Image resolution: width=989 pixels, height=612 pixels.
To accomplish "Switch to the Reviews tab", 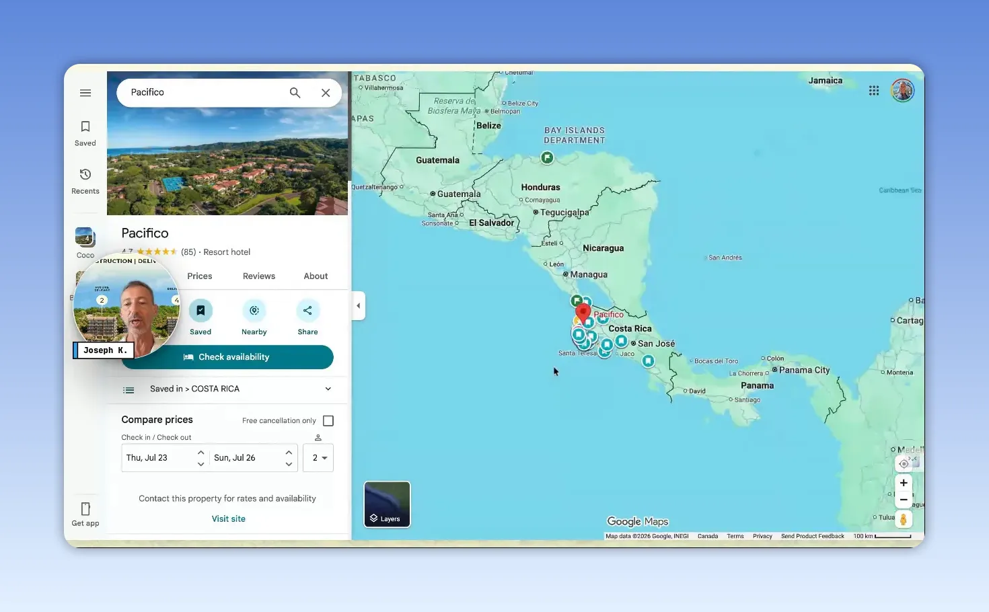I will [x=259, y=276].
